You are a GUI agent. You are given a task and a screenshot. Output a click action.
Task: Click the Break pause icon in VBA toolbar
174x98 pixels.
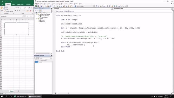click(60, 6)
